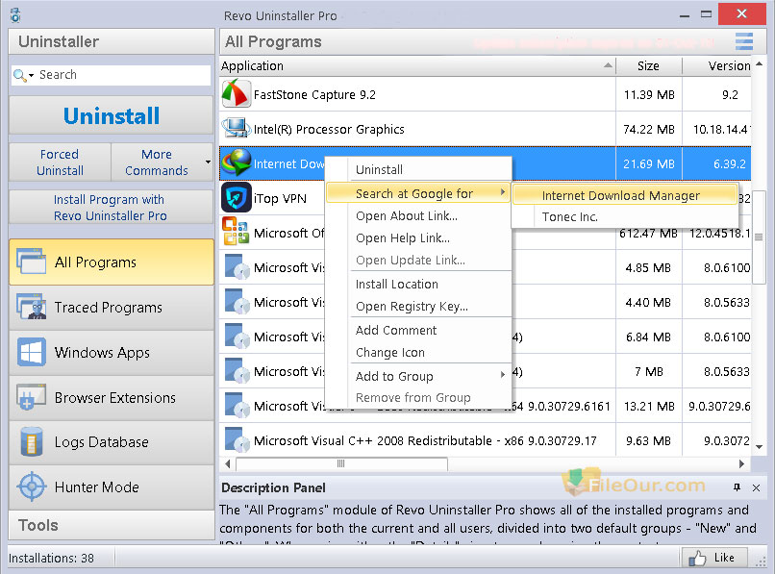The height and width of the screenshot is (574, 775).
Task: Select icon of Visual C++ x86 9.0.30729.17 row
Action: point(236,439)
